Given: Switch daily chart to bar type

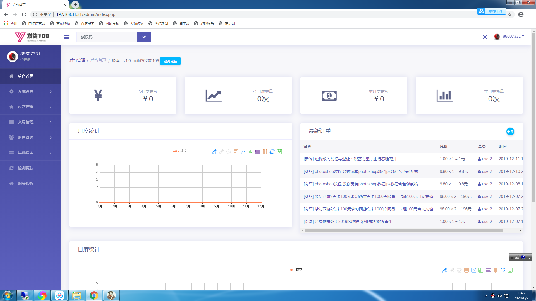Looking at the screenshot, I should pos(481,270).
